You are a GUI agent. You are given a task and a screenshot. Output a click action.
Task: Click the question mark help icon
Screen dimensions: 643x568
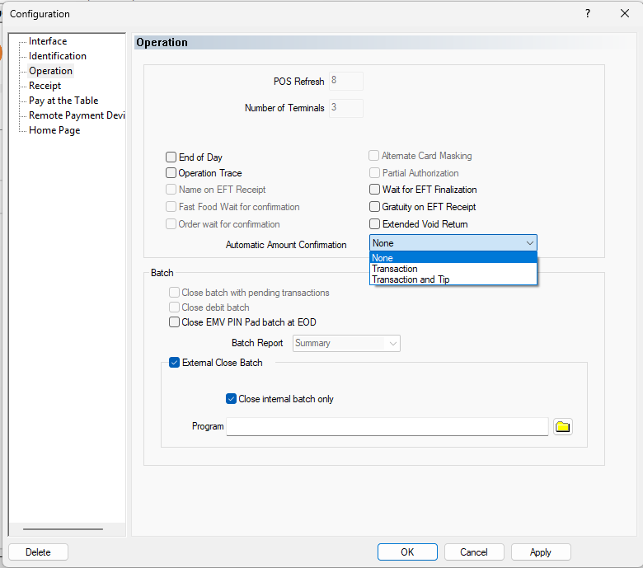(588, 13)
